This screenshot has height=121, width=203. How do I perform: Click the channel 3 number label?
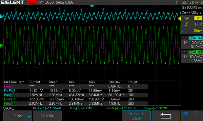tap(185, 38)
